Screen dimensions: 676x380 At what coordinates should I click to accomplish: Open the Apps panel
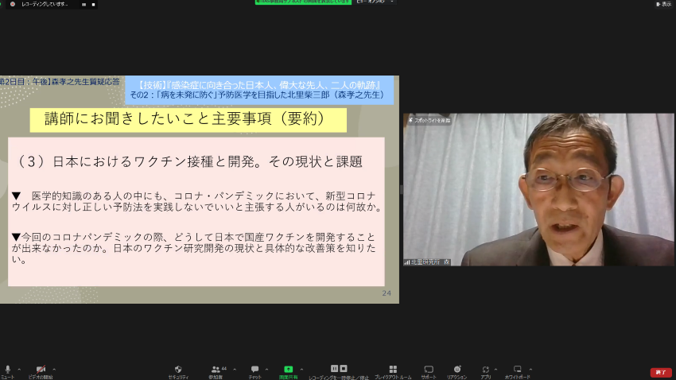485,370
